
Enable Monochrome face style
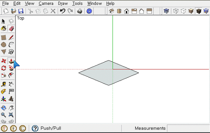206,11
